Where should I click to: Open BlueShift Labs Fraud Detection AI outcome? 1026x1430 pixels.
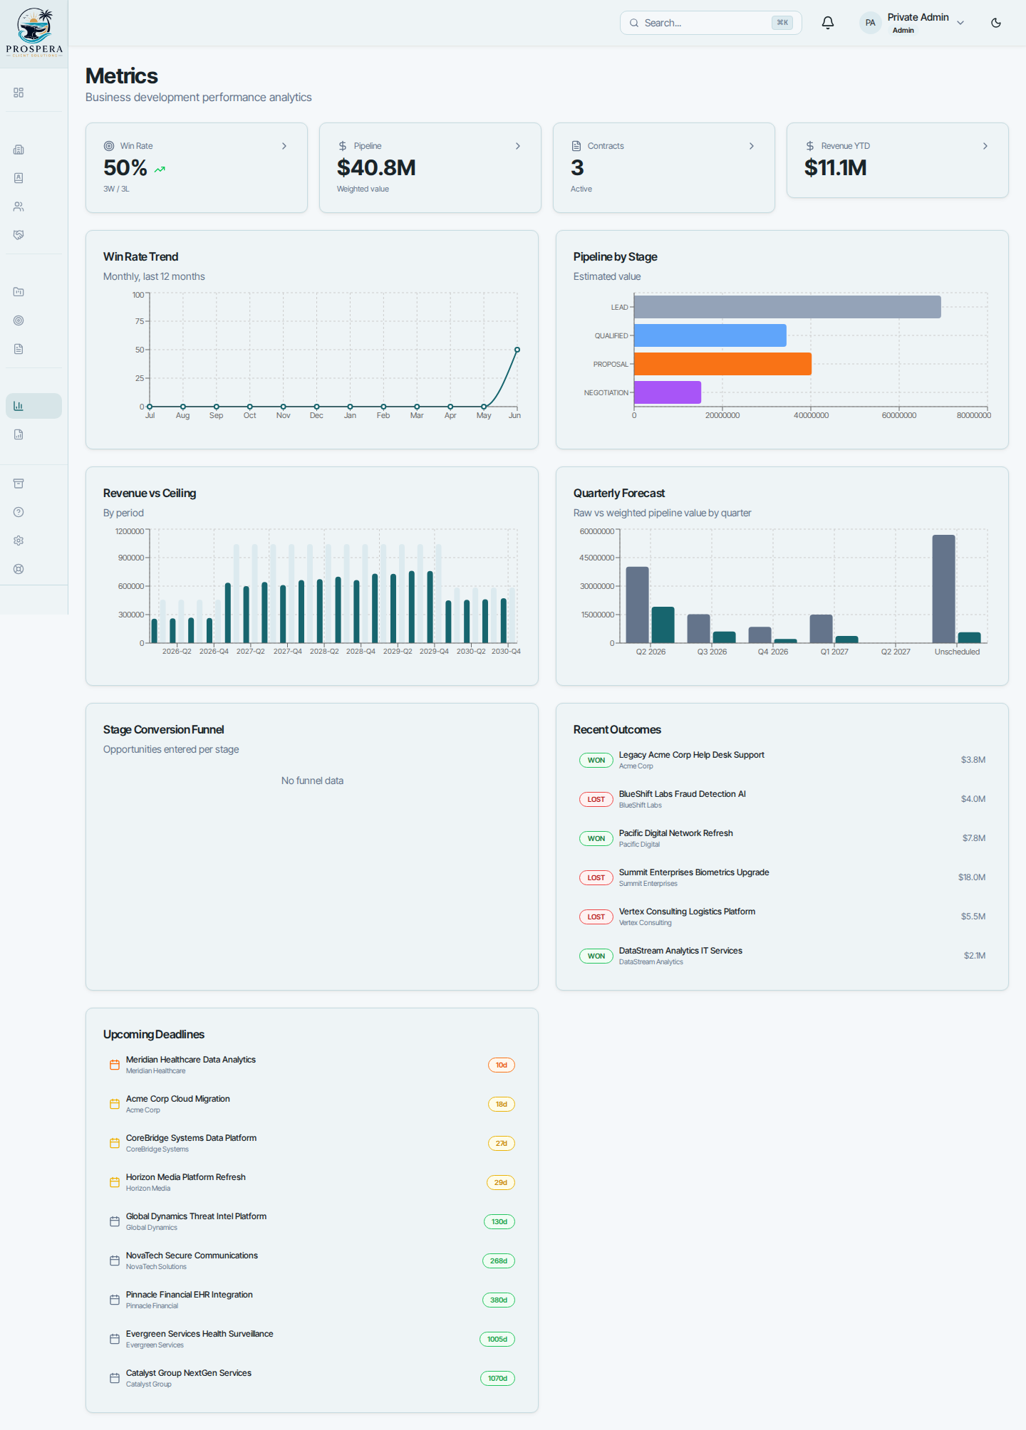click(x=782, y=799)
